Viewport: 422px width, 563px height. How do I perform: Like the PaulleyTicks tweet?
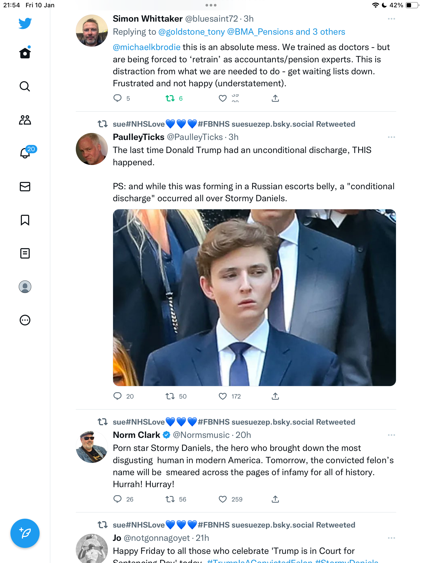(x=222, y=396)
